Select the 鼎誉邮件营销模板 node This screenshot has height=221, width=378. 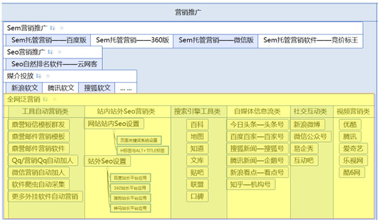point(38,137)
